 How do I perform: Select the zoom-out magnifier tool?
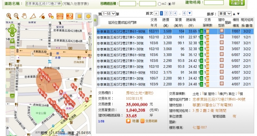click(x=16, y=16)
